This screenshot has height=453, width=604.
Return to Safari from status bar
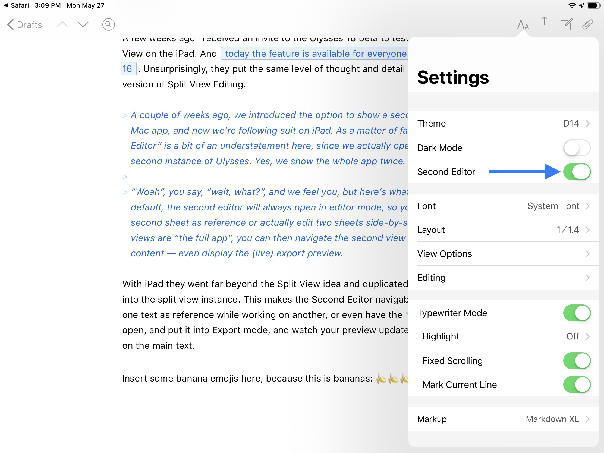[16, 5]
